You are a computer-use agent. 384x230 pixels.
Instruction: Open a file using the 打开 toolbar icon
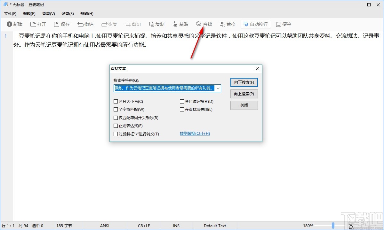pos(38,24)
